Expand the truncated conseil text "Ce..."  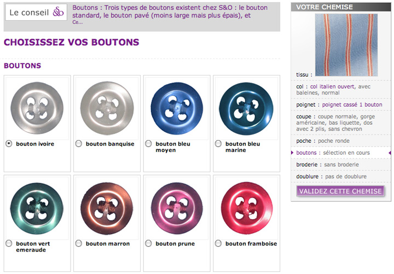pos(77,22)
